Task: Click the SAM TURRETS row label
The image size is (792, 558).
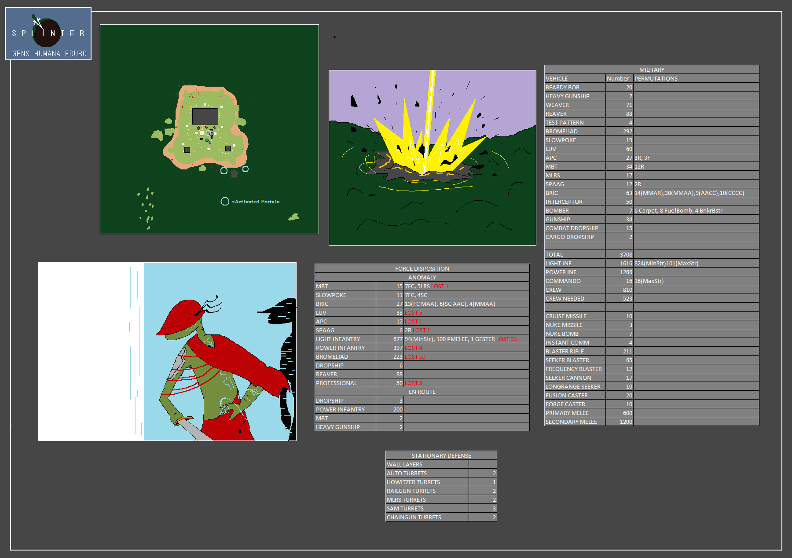Action: pyautogui.click(x=405, y=508)
